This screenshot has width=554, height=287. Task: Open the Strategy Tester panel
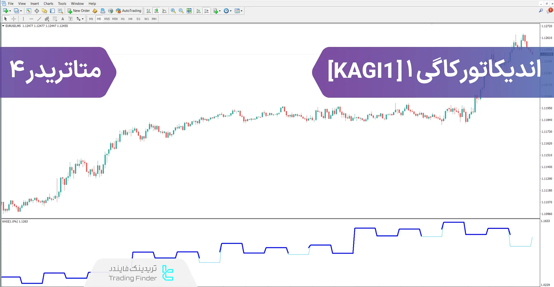pyautogui.click(x=60, y=11)
